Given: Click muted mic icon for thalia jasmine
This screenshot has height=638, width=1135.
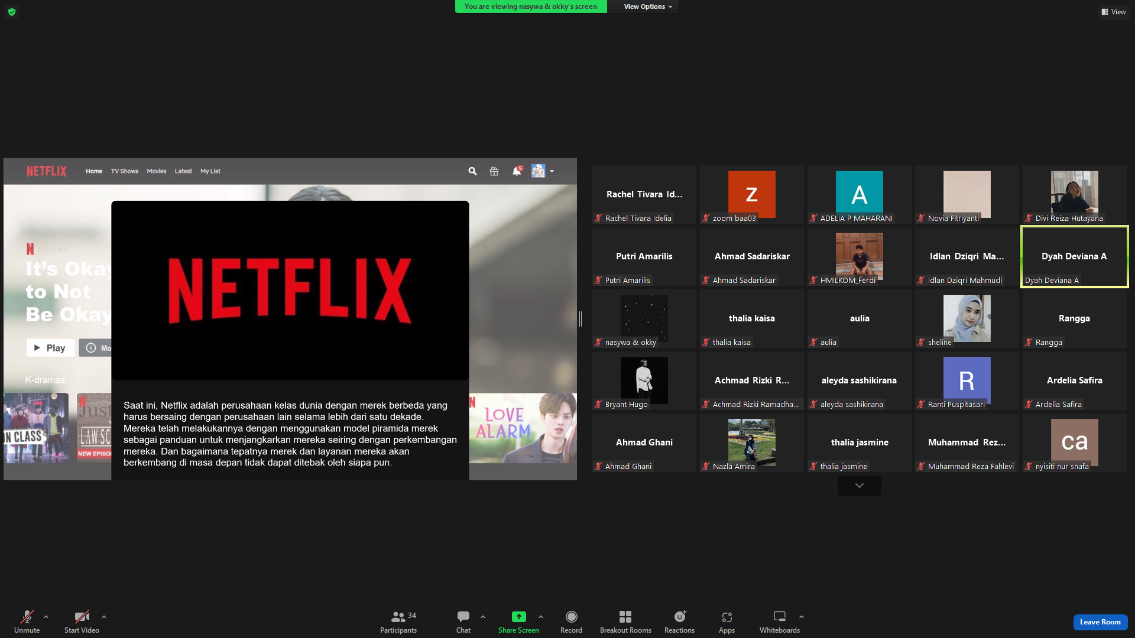Looking at the screenshot, I should pyautogui.click(x=813, y=466).
